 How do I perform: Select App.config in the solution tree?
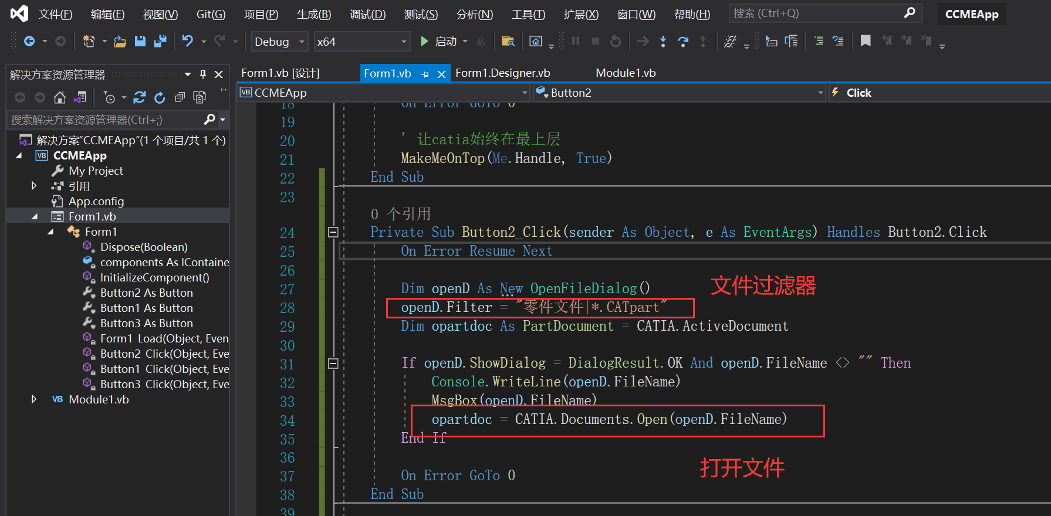point(96,201)
